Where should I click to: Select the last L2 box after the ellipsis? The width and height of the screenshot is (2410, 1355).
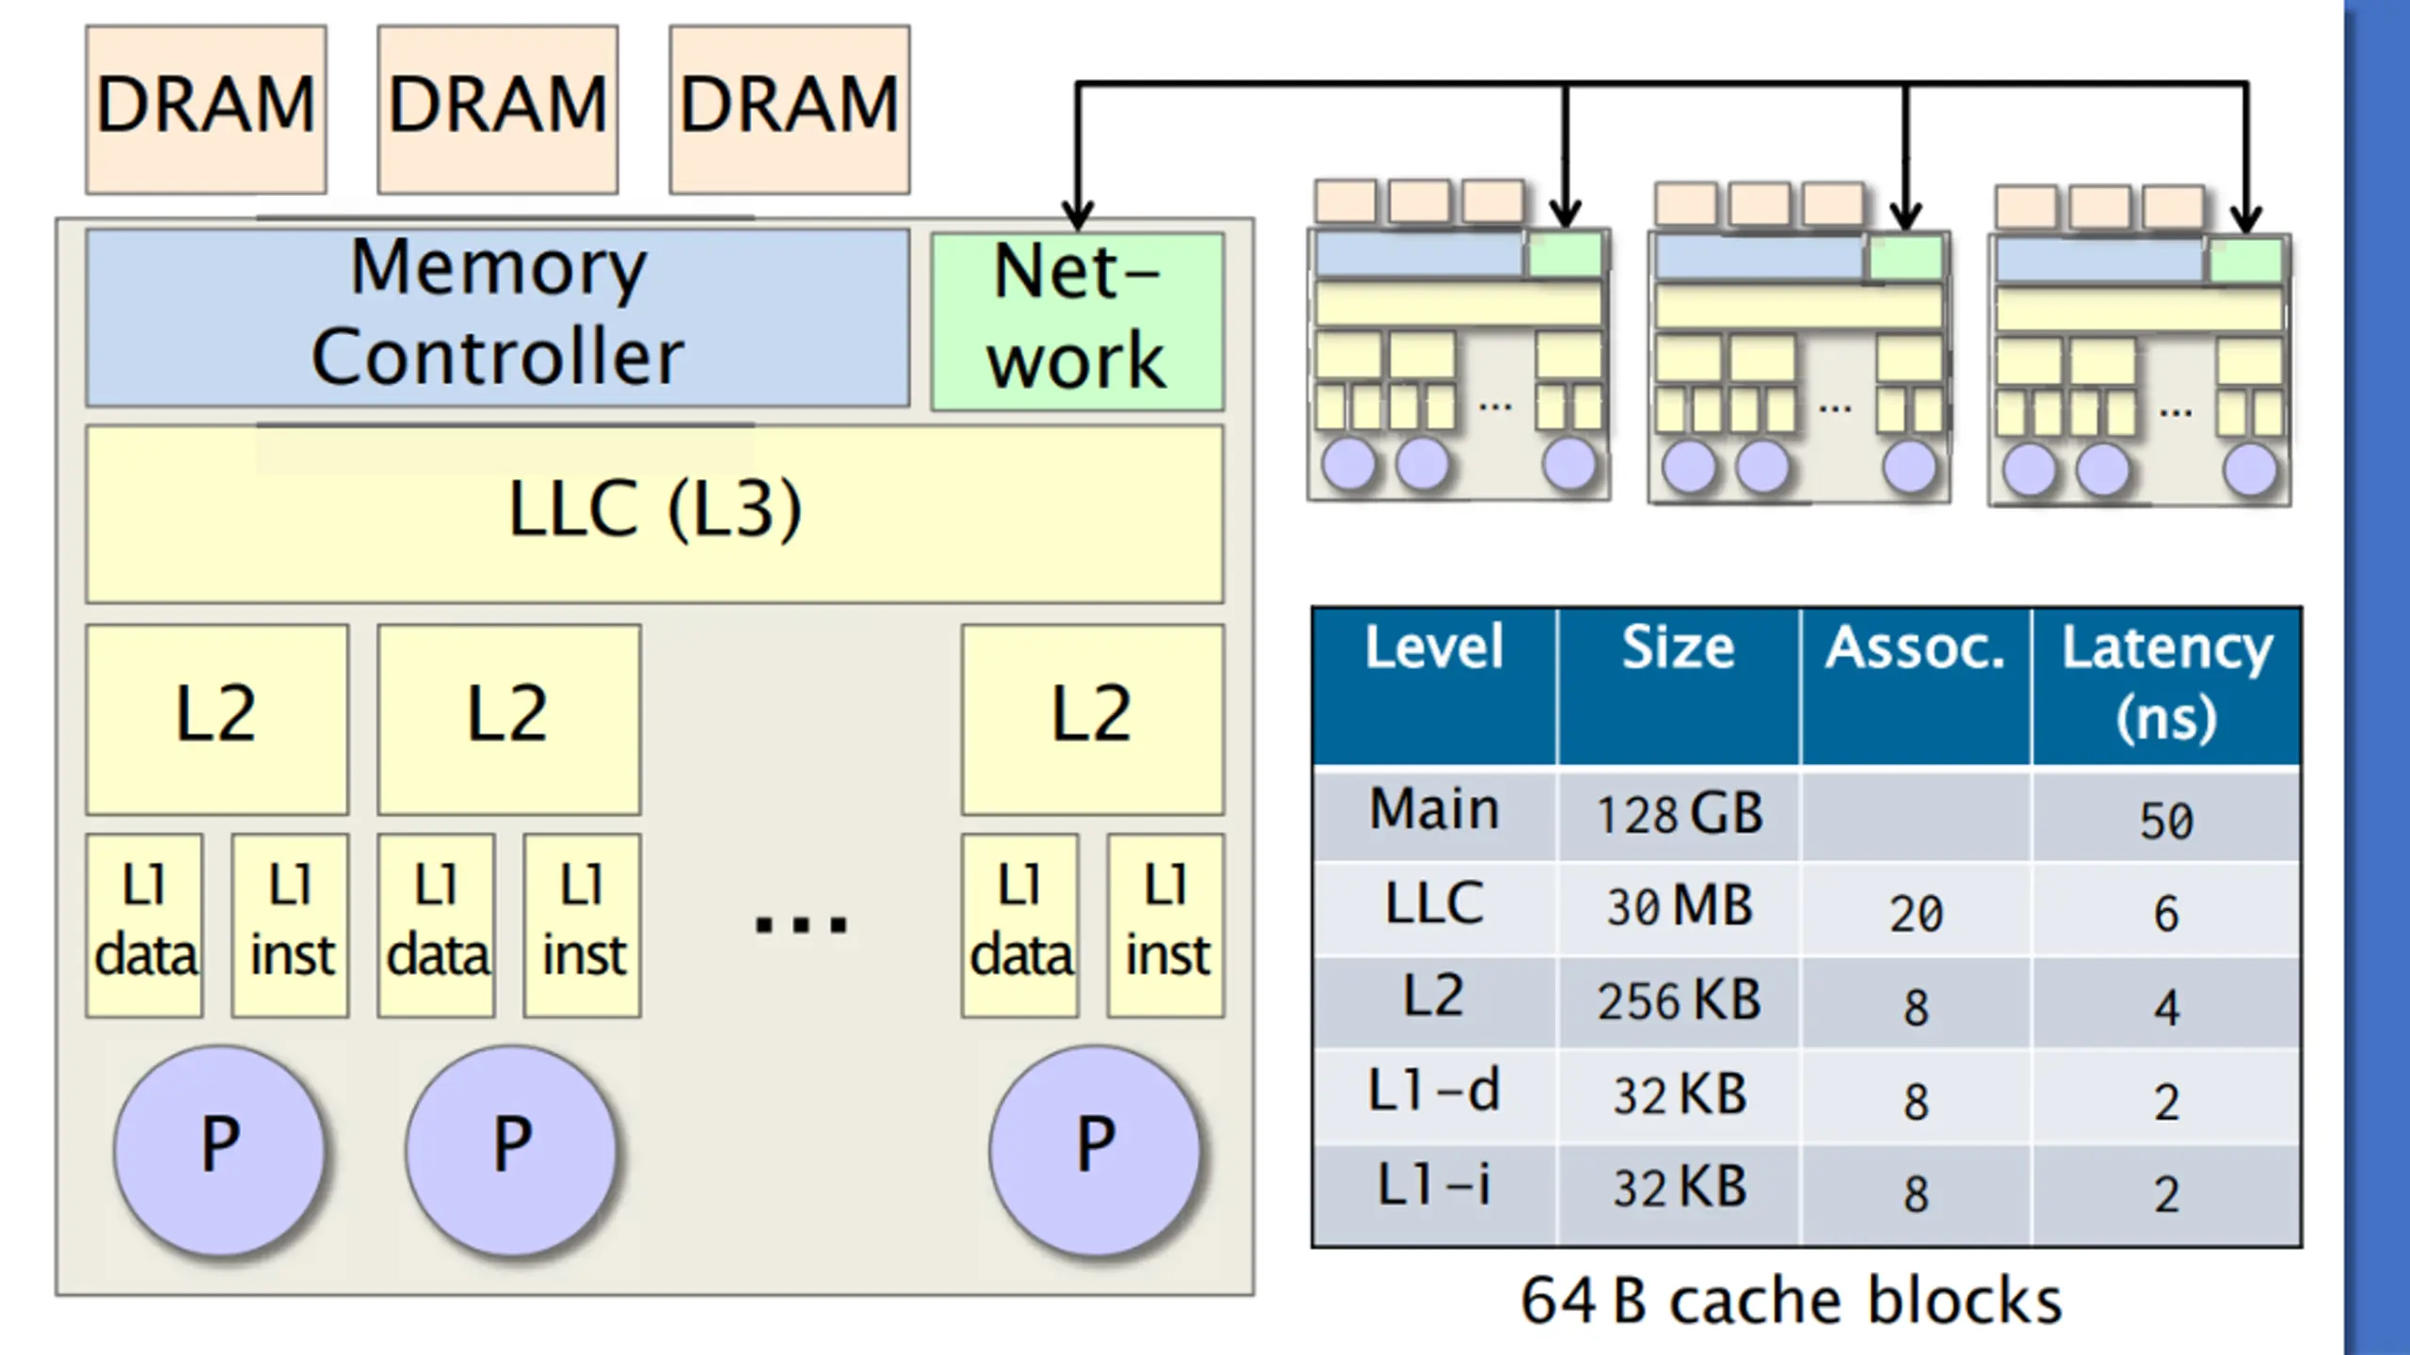point(1093,720)
